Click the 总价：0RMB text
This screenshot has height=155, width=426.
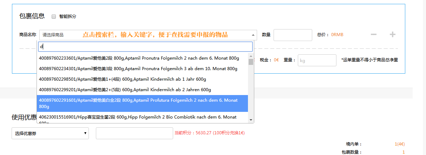point(330,35)
